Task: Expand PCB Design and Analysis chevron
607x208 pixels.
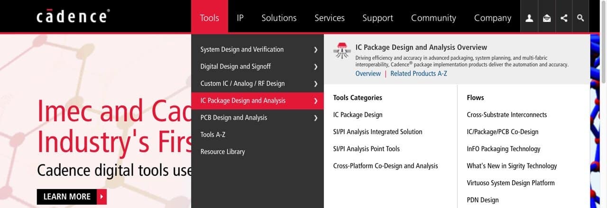Action: [x=316, y=118]
